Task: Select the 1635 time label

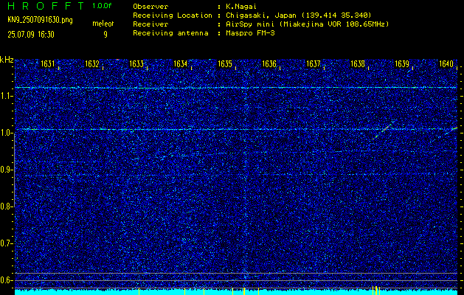Action: pyautogui.click(x=224, y=64)
